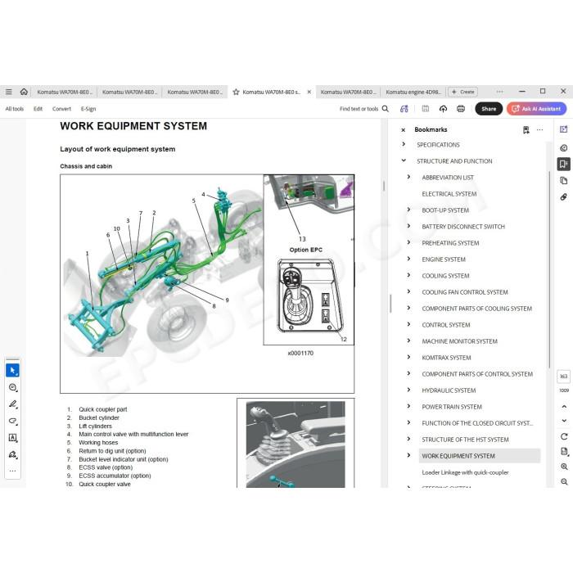Expand BOOT-UP SYSTEM bookmark
The image size is (573, 573).
tap(408, 210)
